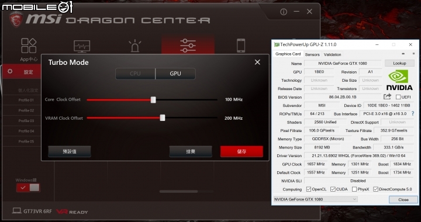Toggle the DirectCompute 5.0 checkbox
421x222 pixels.
[x=375, y=189]
